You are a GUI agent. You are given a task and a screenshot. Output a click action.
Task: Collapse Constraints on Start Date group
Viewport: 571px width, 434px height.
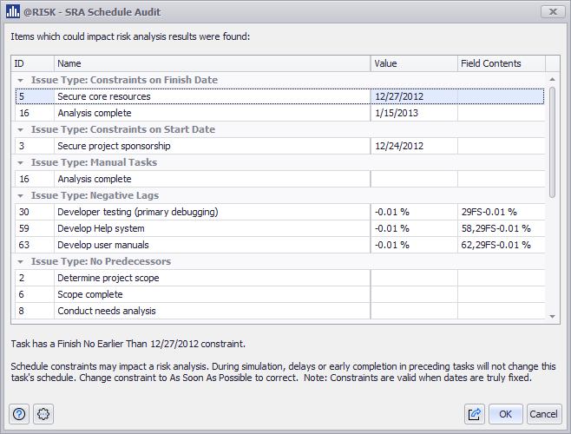coord(21,129)
